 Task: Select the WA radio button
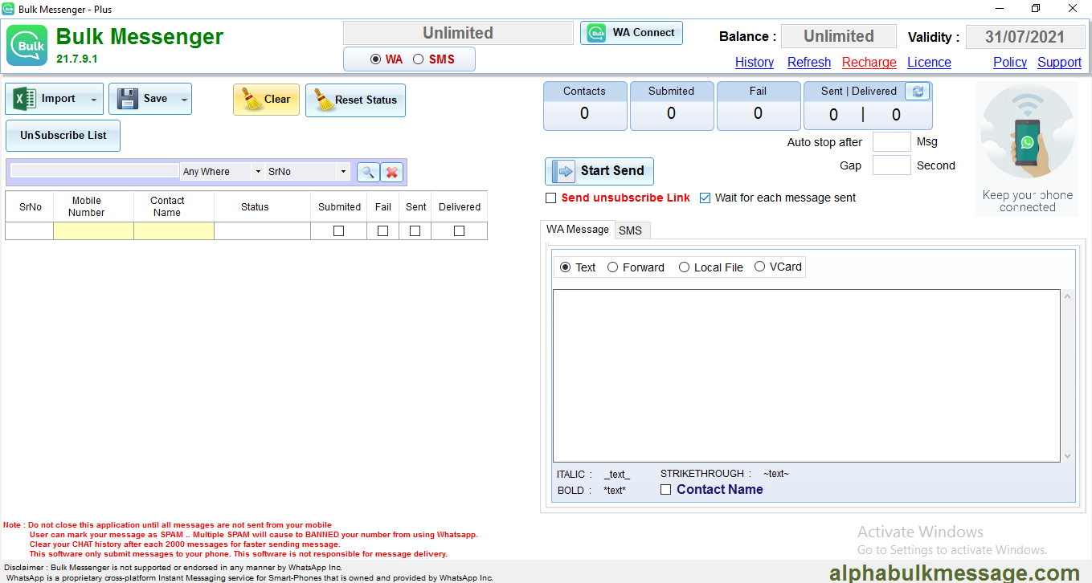375,59
